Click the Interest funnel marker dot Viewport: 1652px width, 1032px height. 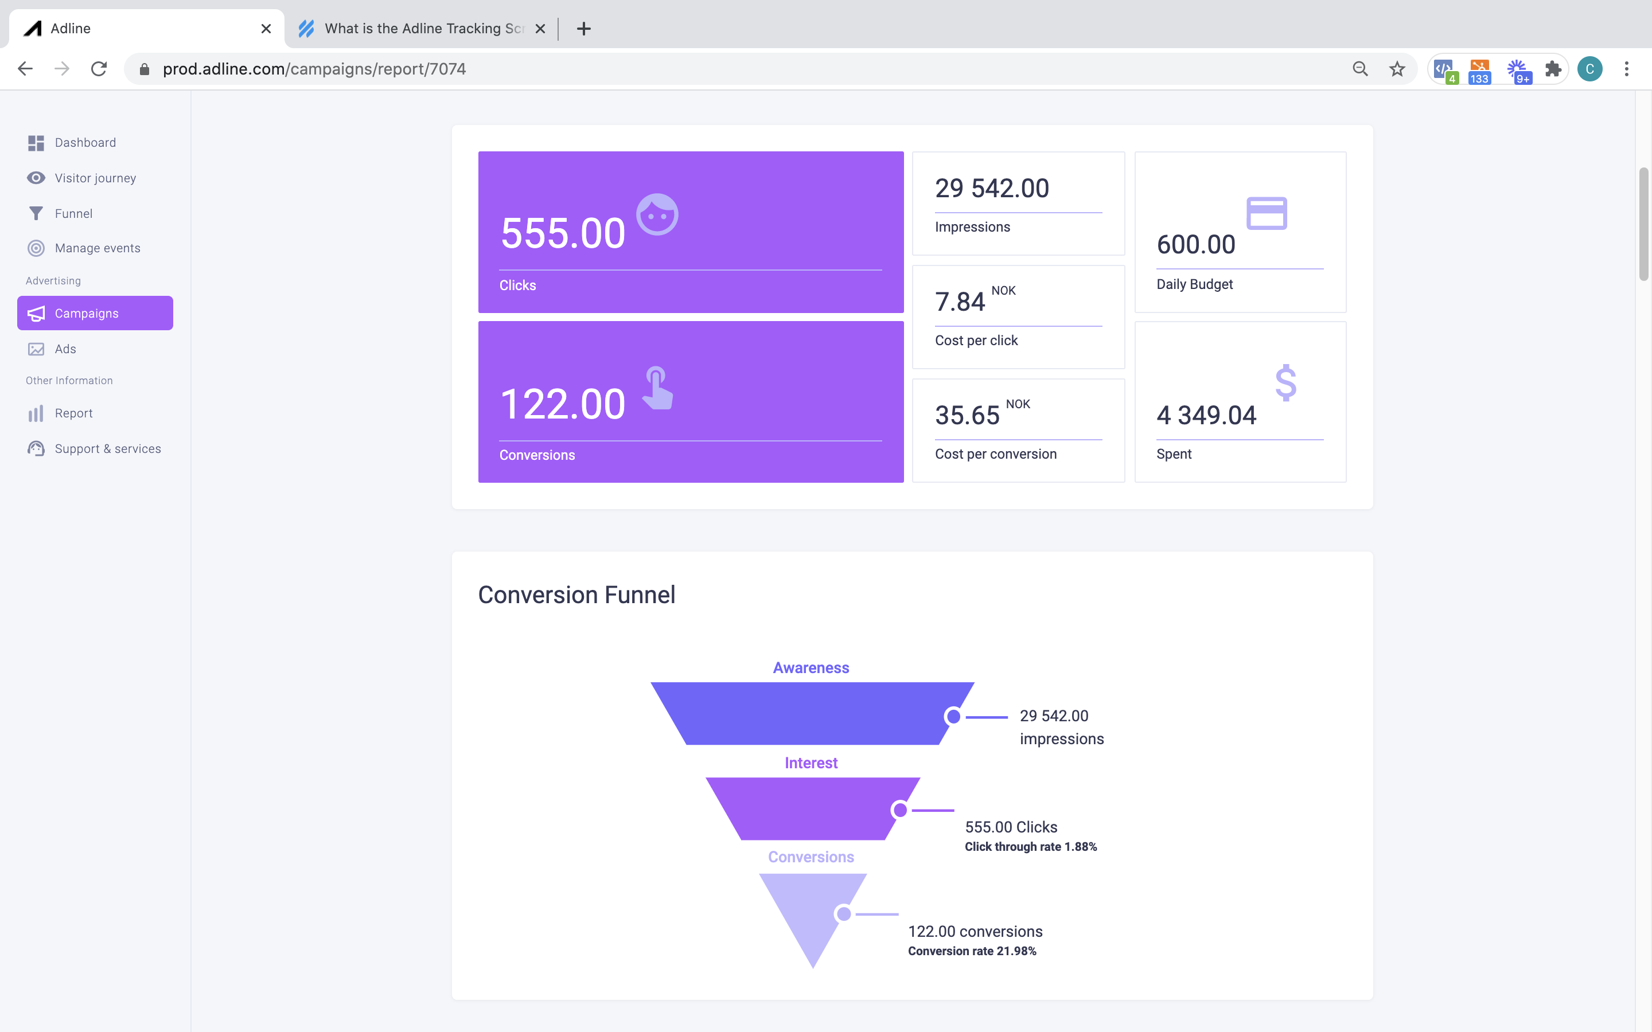click(x=900, y=810)
